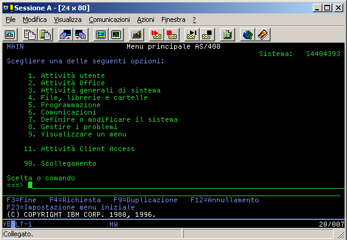Click the Print Screen toolbar icon
Image resolution: width=347 pixels, height=240 pixels.
pos(10,35)
